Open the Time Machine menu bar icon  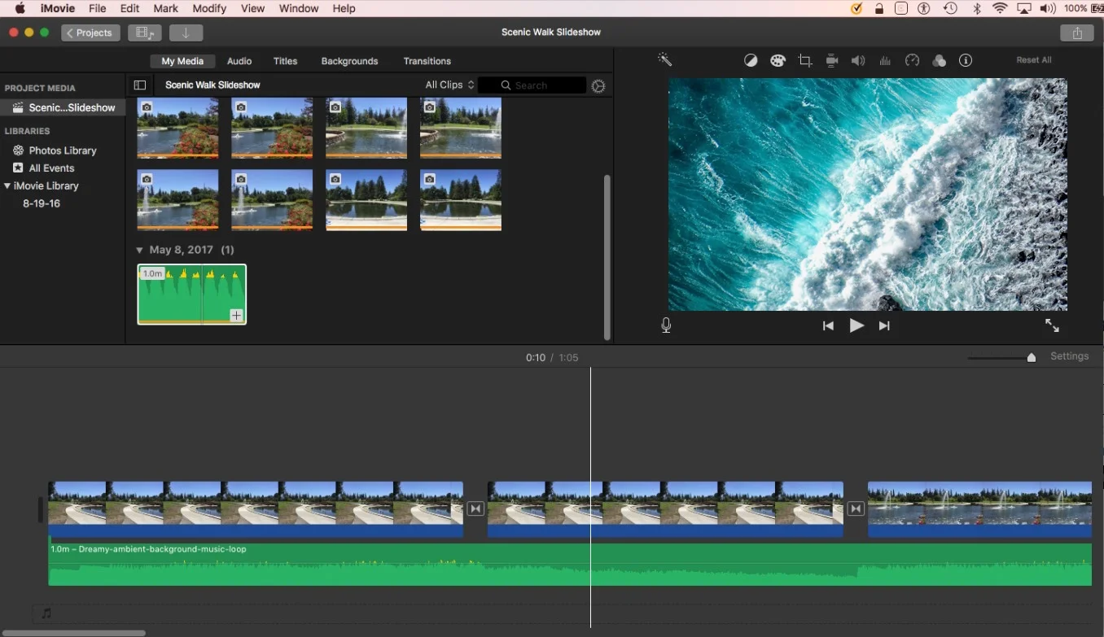point(950,8)
